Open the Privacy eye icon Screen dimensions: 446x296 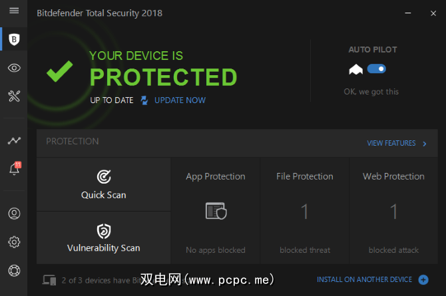14,68
